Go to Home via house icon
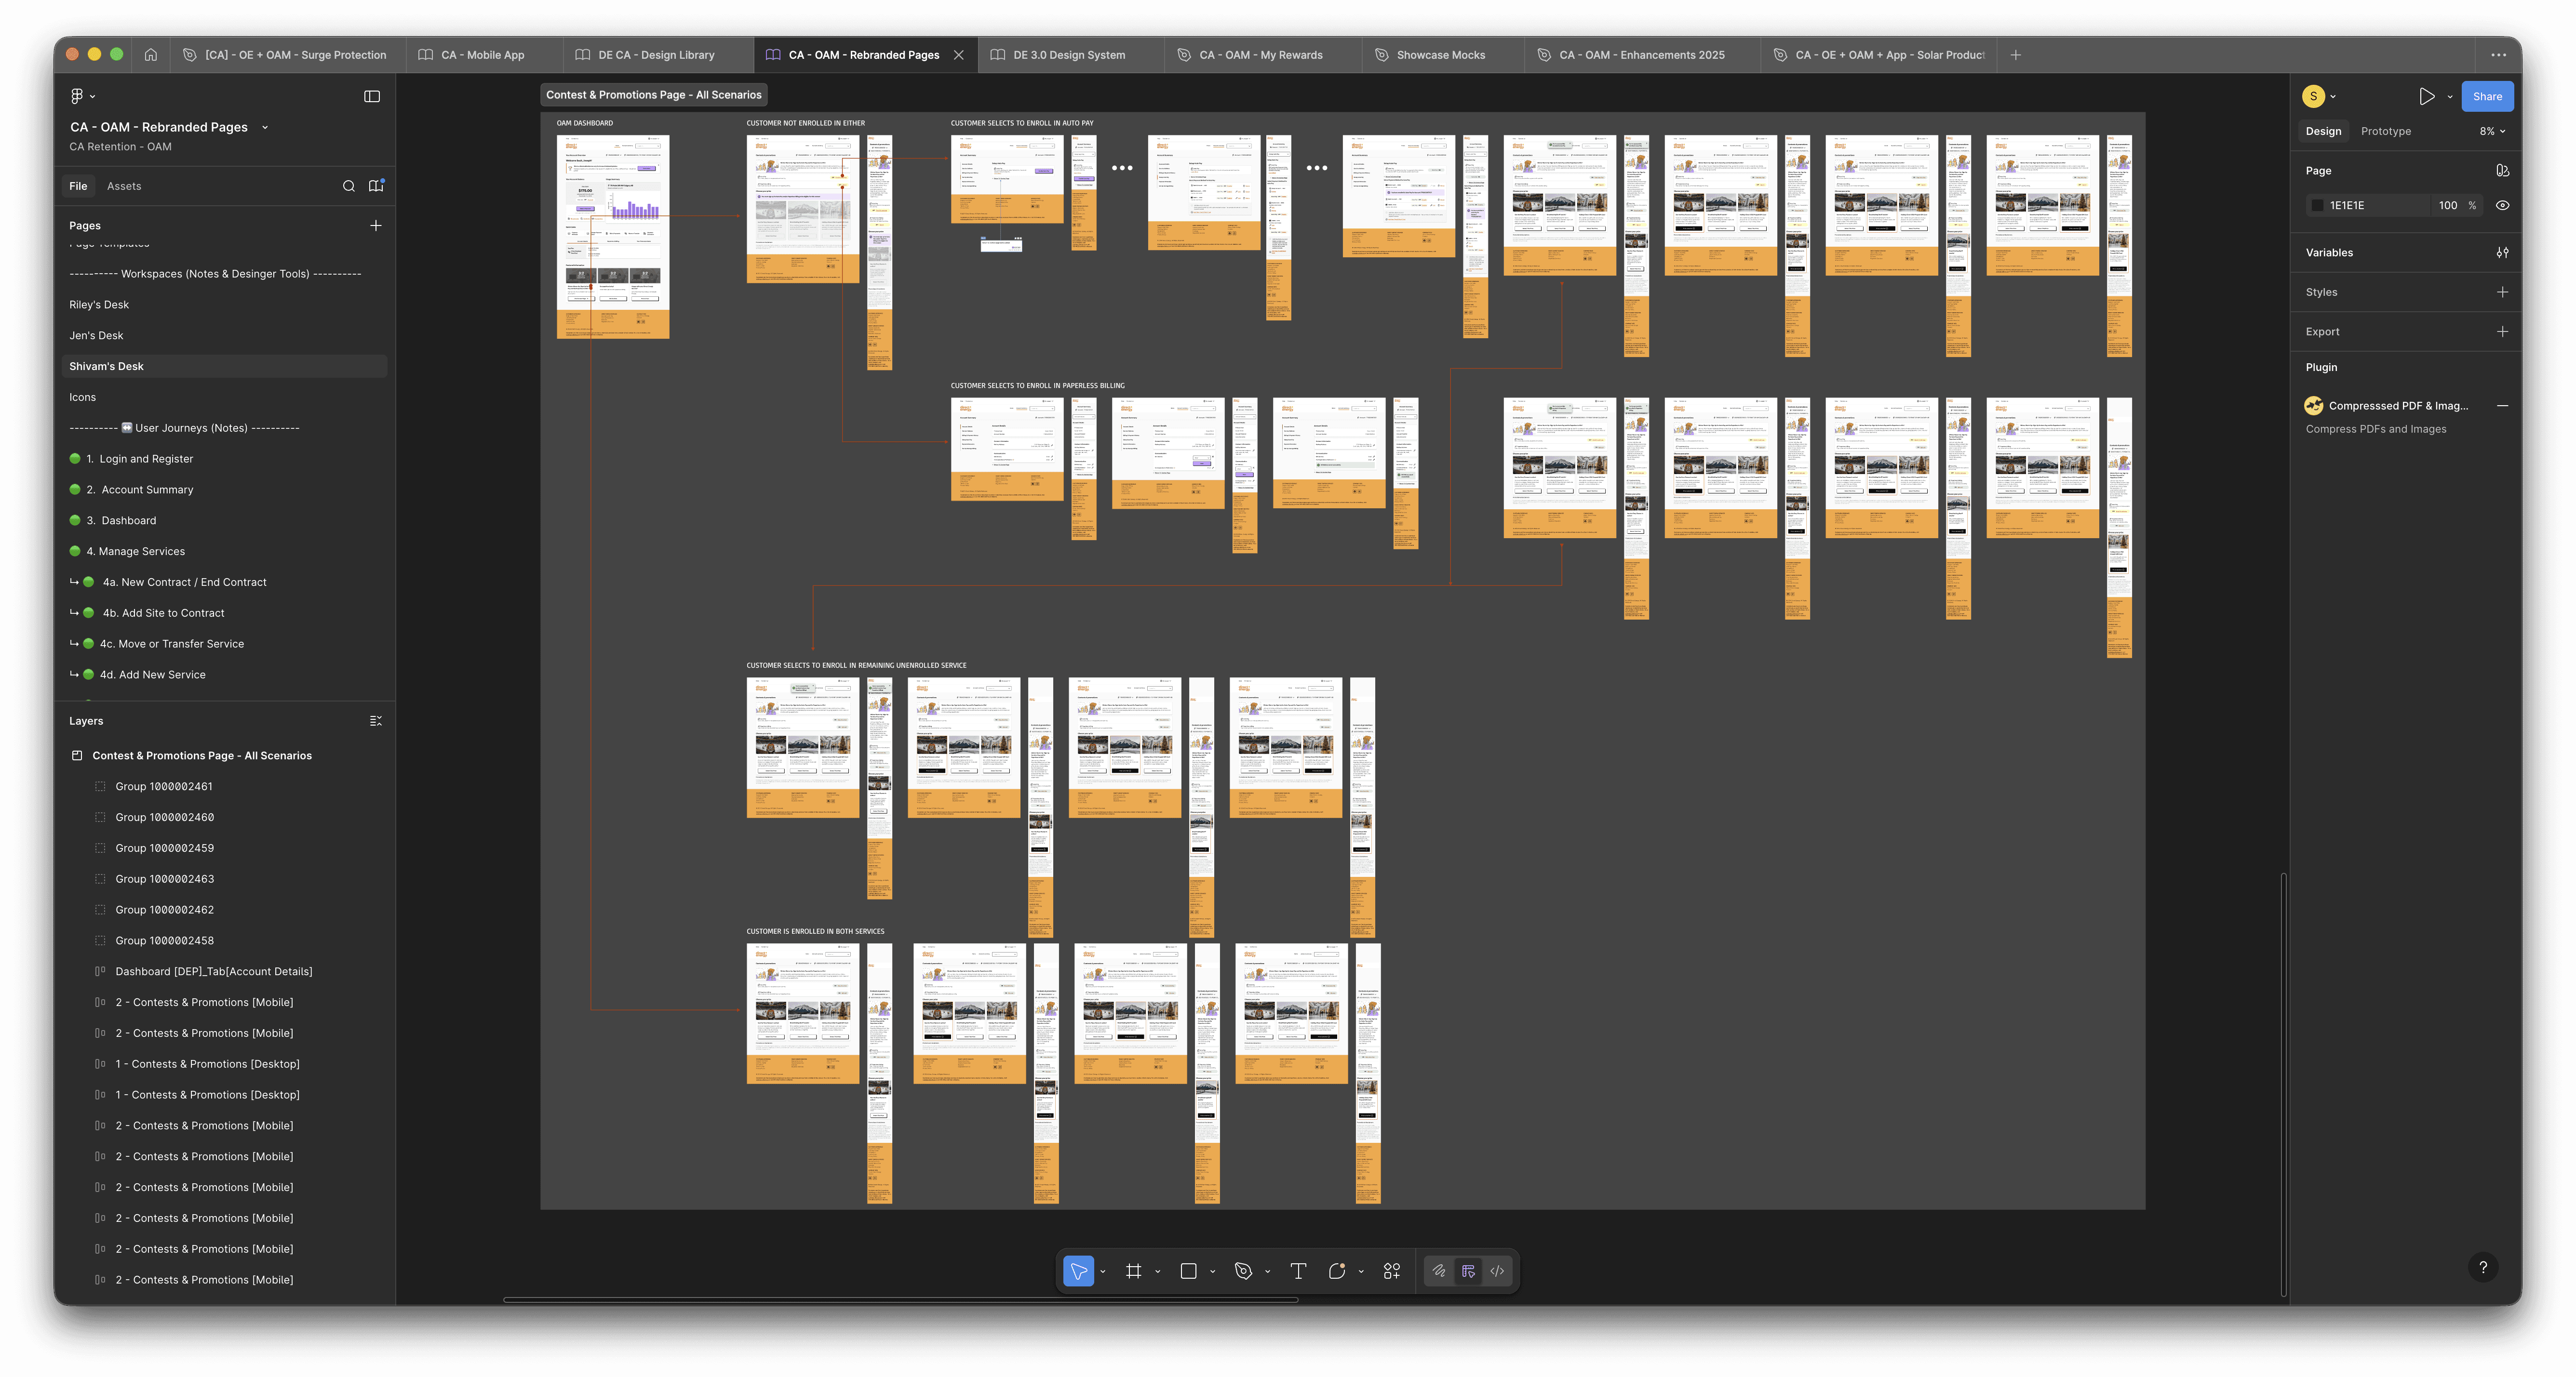2576x1377 pixels. (x=151, y=55)
